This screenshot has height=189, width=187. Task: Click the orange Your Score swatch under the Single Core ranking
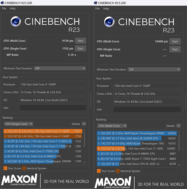pos(5,168)
